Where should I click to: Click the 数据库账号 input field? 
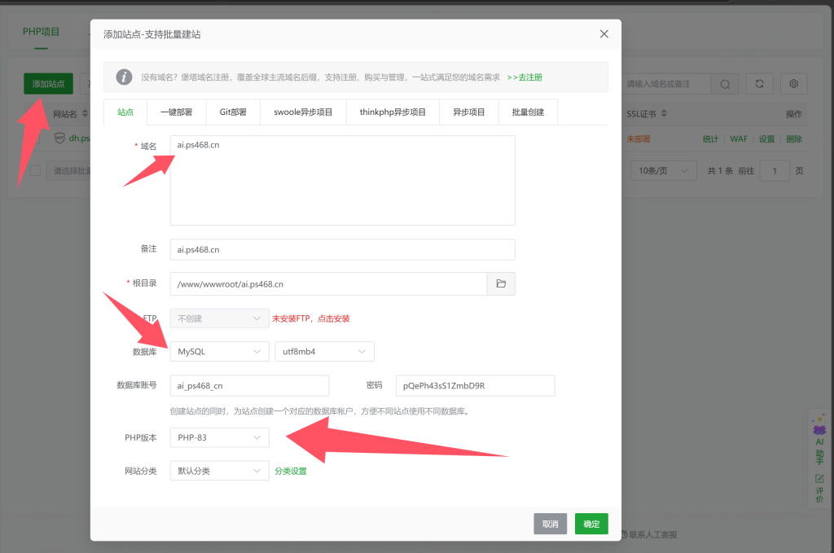tap(249, 385)
